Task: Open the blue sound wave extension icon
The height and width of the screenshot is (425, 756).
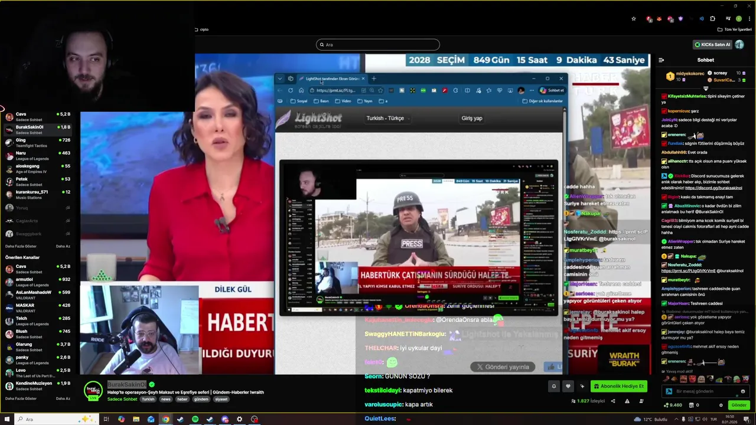Action: pos(702,19)
